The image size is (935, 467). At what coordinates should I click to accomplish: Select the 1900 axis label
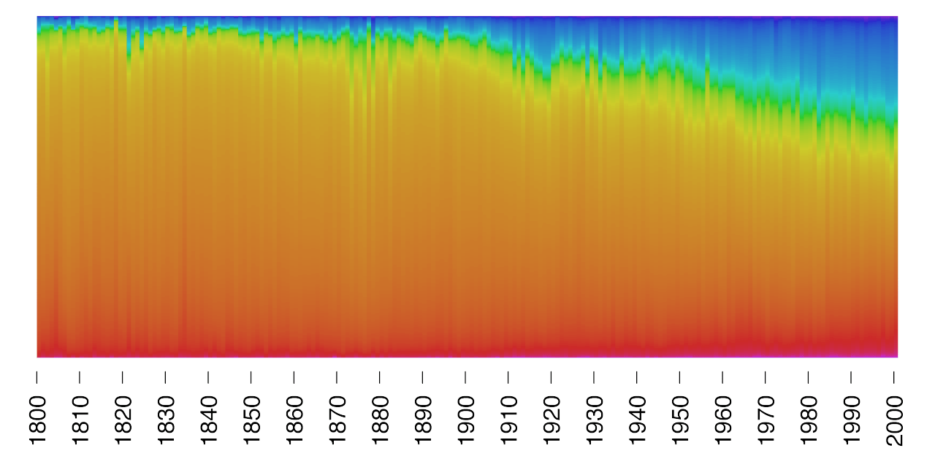465,420
